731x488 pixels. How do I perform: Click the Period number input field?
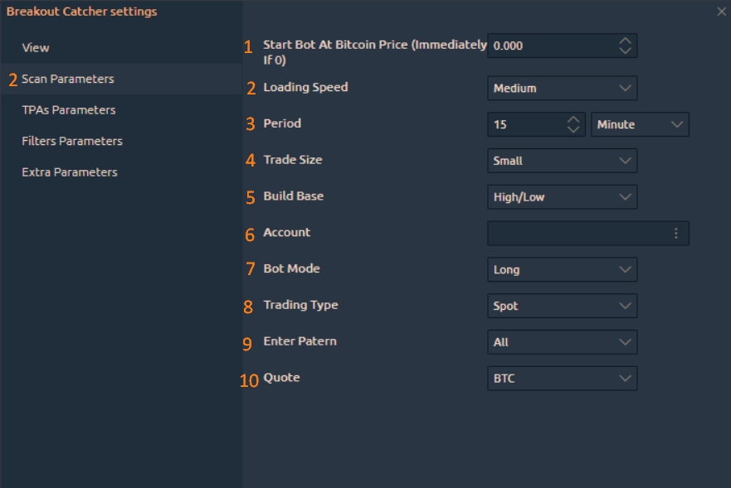tap(526, 124)
